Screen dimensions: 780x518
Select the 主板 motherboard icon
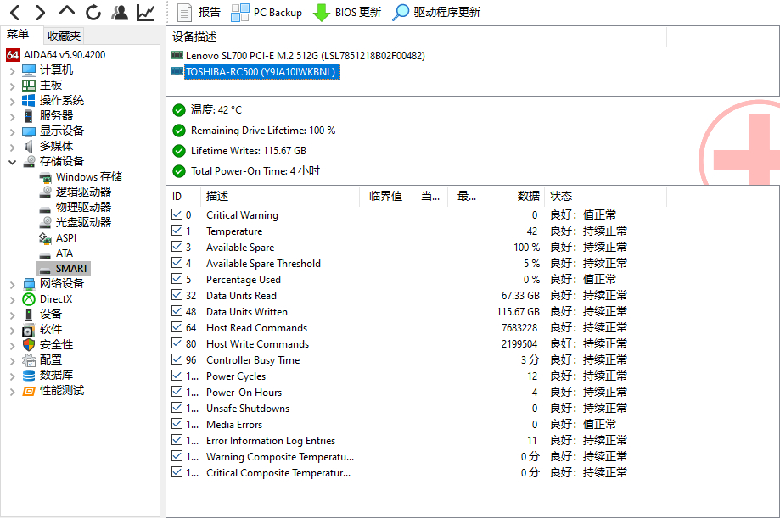point(29,86)
